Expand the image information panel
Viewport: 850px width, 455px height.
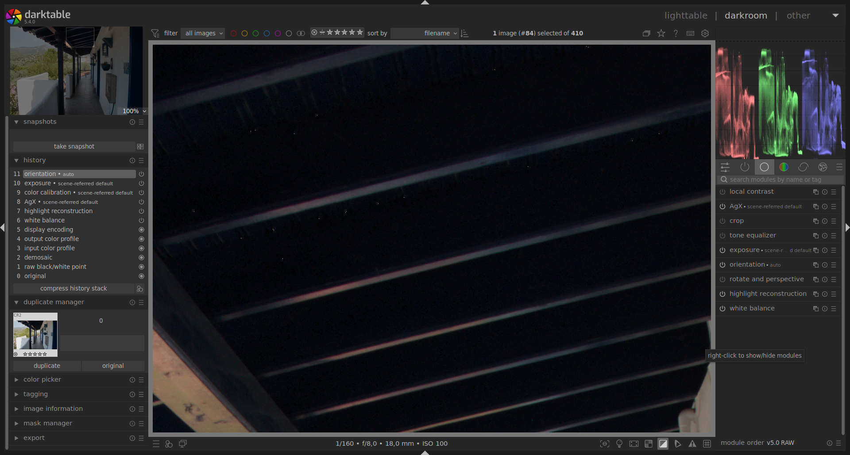(16, 409)
